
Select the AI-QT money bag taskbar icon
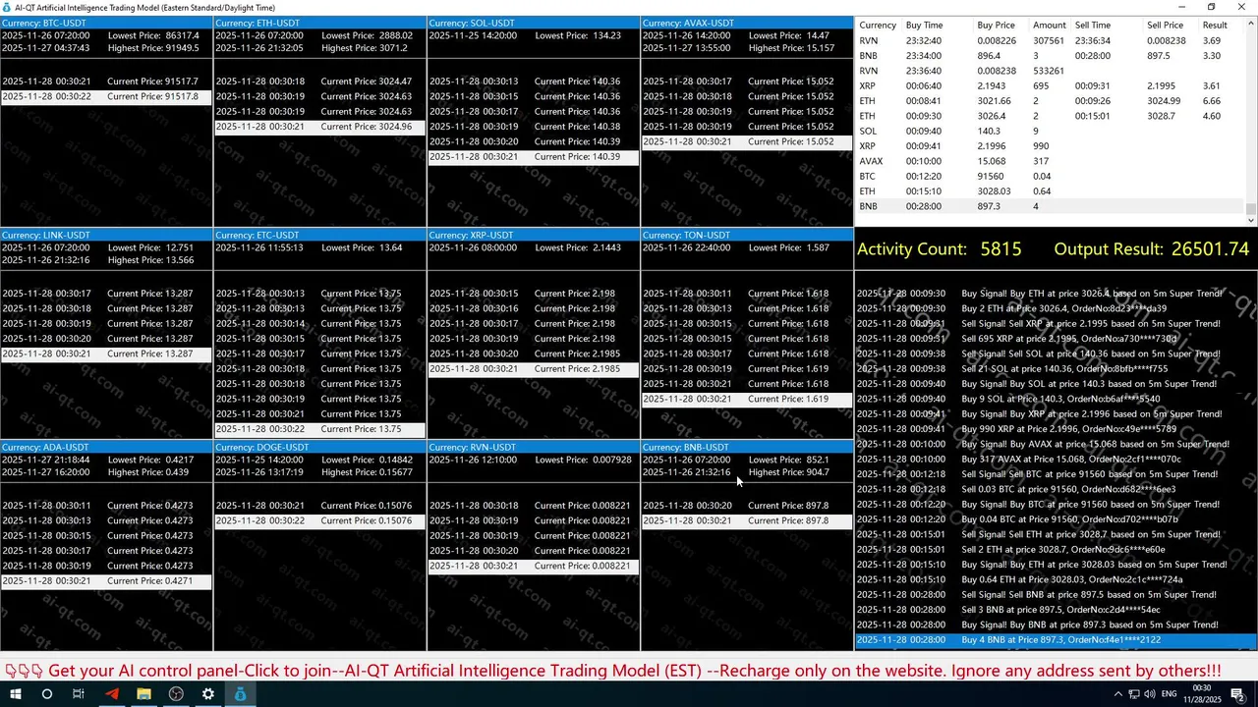tap(241, 694)
